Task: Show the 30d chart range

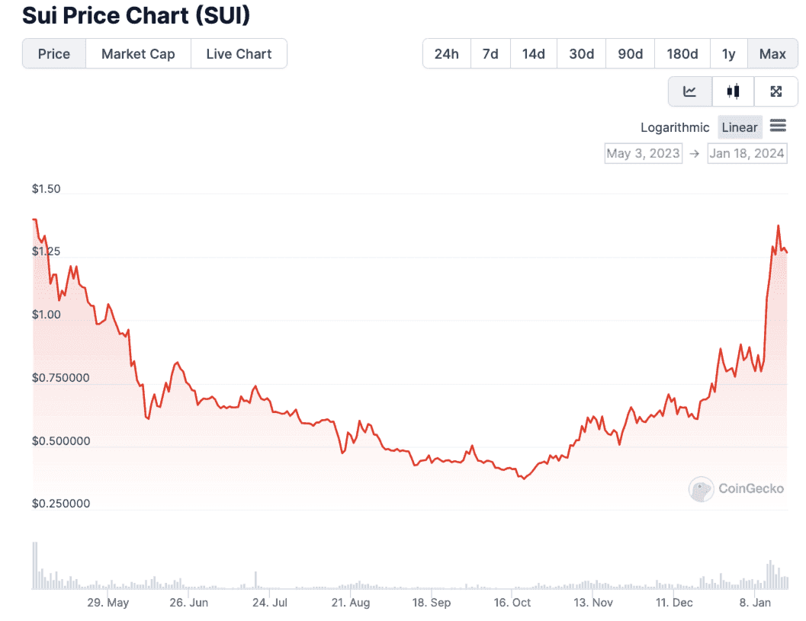Action: (580, 53)
